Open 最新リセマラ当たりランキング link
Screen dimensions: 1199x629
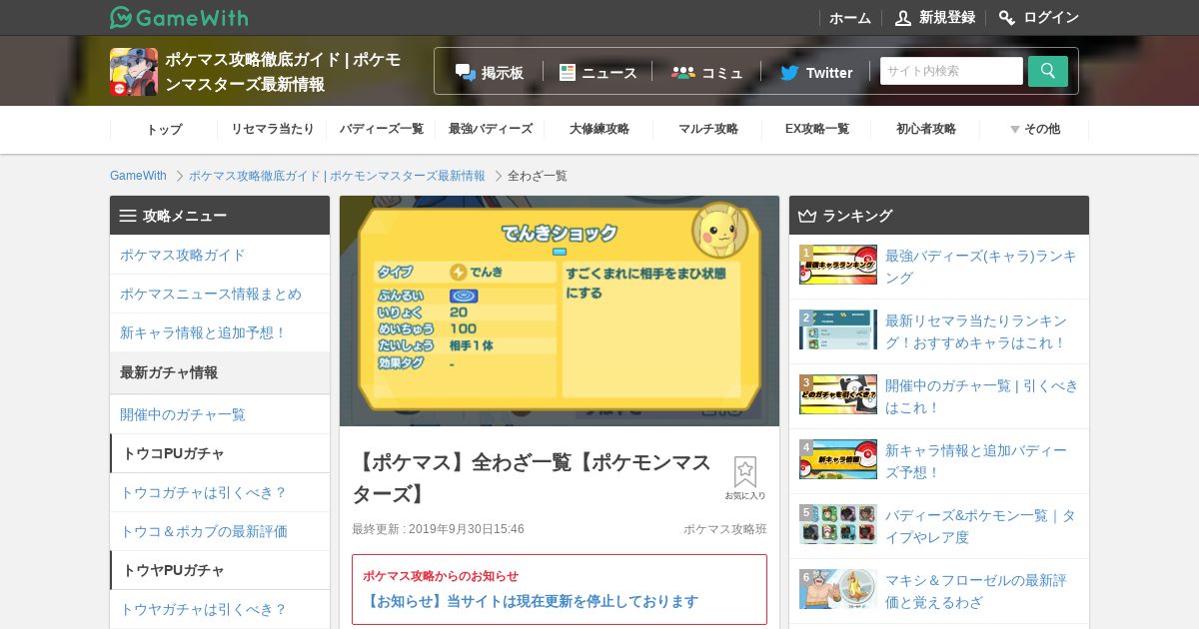click(976, 331)
